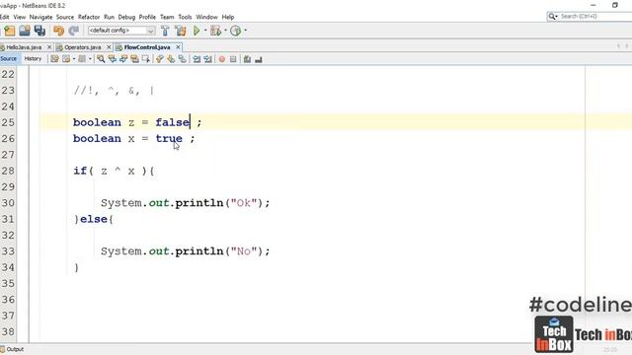
Task: Switch to Operators.java tab
Action: click(x=82, y=47)
